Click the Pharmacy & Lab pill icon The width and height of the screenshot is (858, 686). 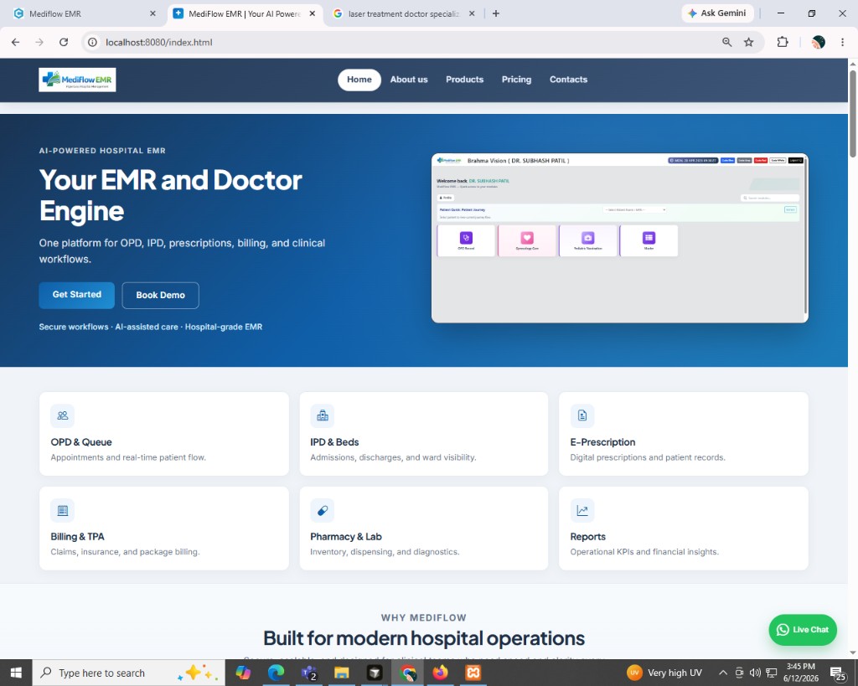pos(323,510)
